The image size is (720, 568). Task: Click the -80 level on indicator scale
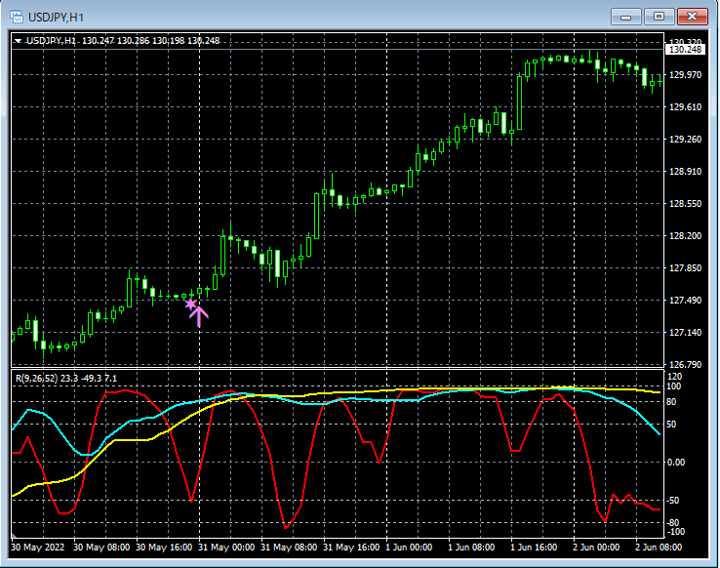pyautogui.click(x=673, y=523)
